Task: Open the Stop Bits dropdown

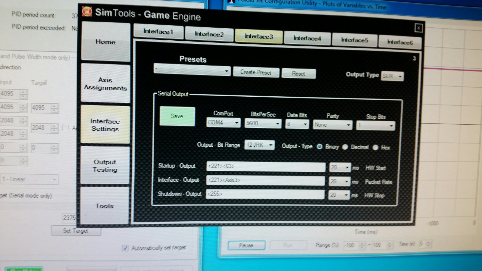Action: pos(375,126)
